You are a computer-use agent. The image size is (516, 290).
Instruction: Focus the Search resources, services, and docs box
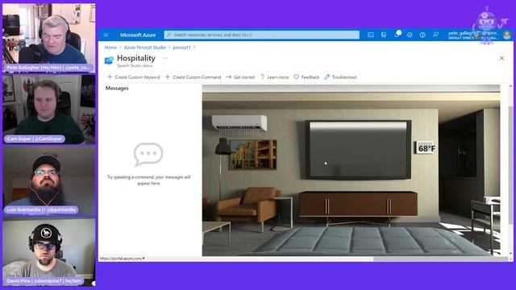(x=261, y=35)
